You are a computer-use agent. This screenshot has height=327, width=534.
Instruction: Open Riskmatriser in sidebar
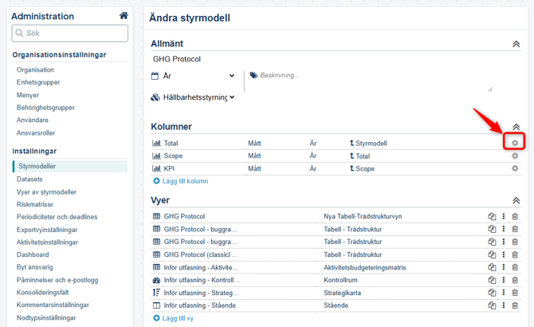click(35, 204)
